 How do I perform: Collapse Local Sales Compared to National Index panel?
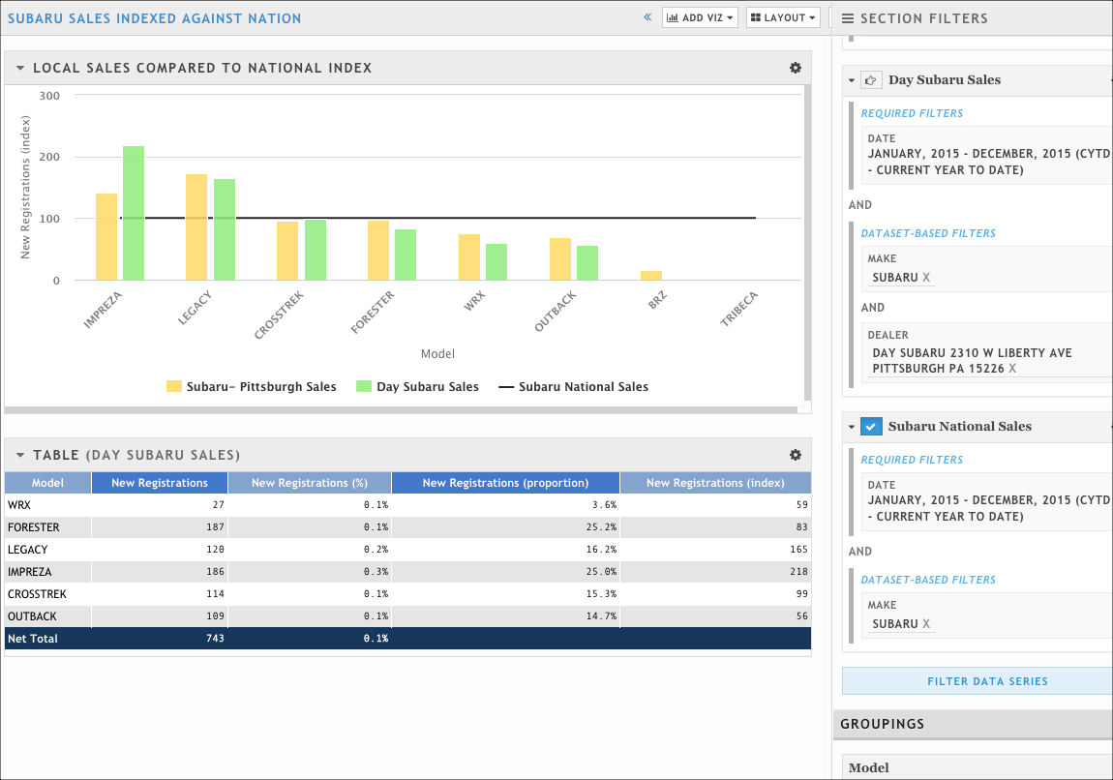(x=20, y=68)
